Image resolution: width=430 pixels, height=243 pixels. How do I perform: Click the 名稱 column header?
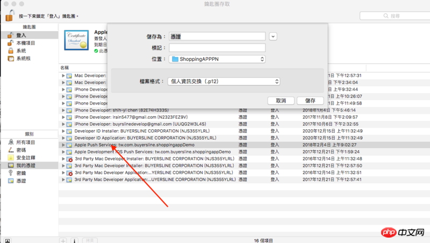tap(64, 68)
